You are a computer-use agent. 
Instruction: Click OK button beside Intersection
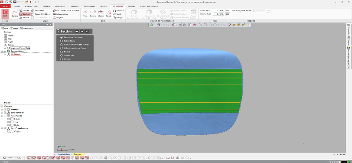click(228, 14)
